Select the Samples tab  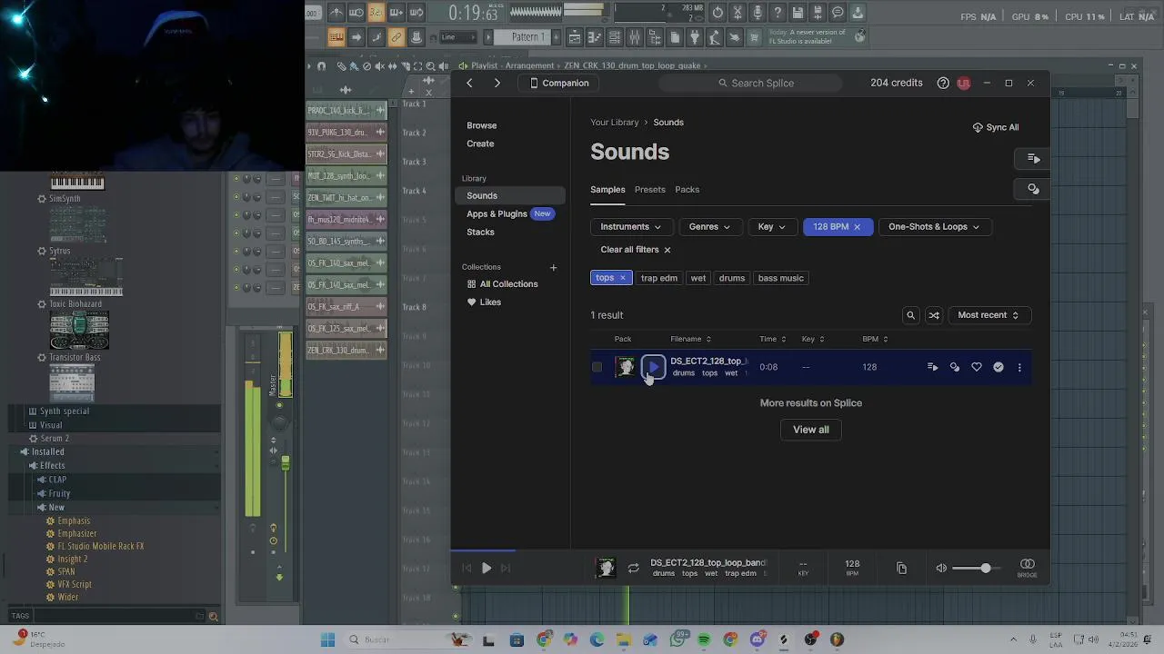click(607, 190)
